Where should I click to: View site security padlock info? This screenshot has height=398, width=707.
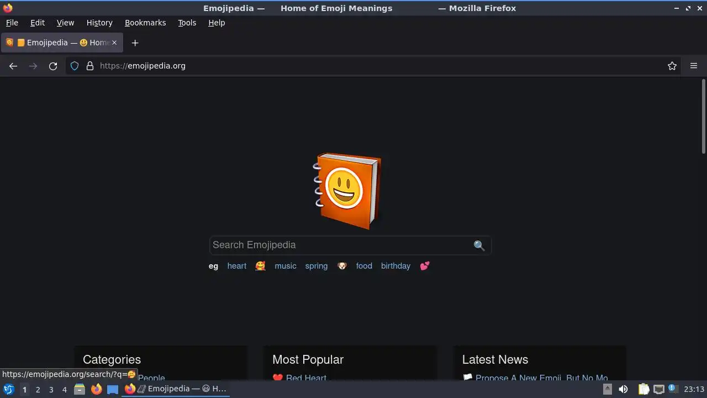90,66
